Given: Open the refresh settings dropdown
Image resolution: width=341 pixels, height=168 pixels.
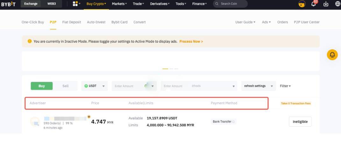Looking at the screenshot, I should [258, 86].
